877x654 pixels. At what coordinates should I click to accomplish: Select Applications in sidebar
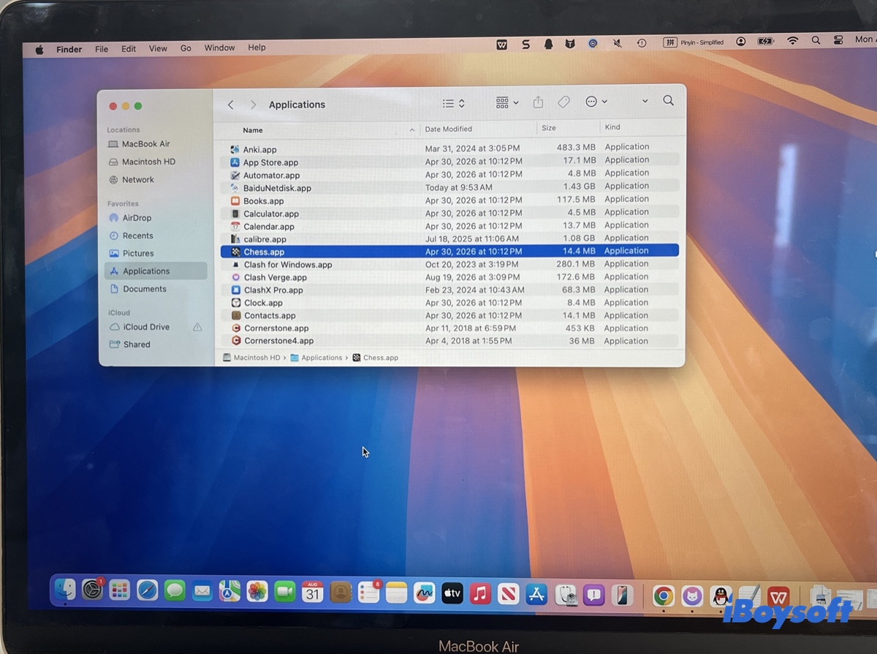click(156, 271)
